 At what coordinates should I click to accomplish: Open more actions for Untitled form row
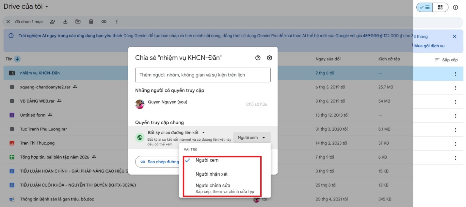tap(456, 116)
